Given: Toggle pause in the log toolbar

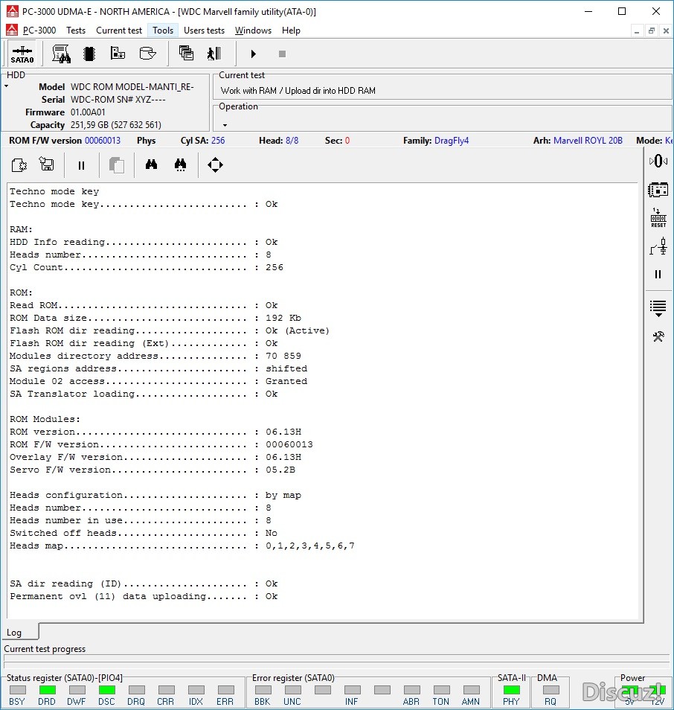Looking at the screenshot, I should [82, 165].
